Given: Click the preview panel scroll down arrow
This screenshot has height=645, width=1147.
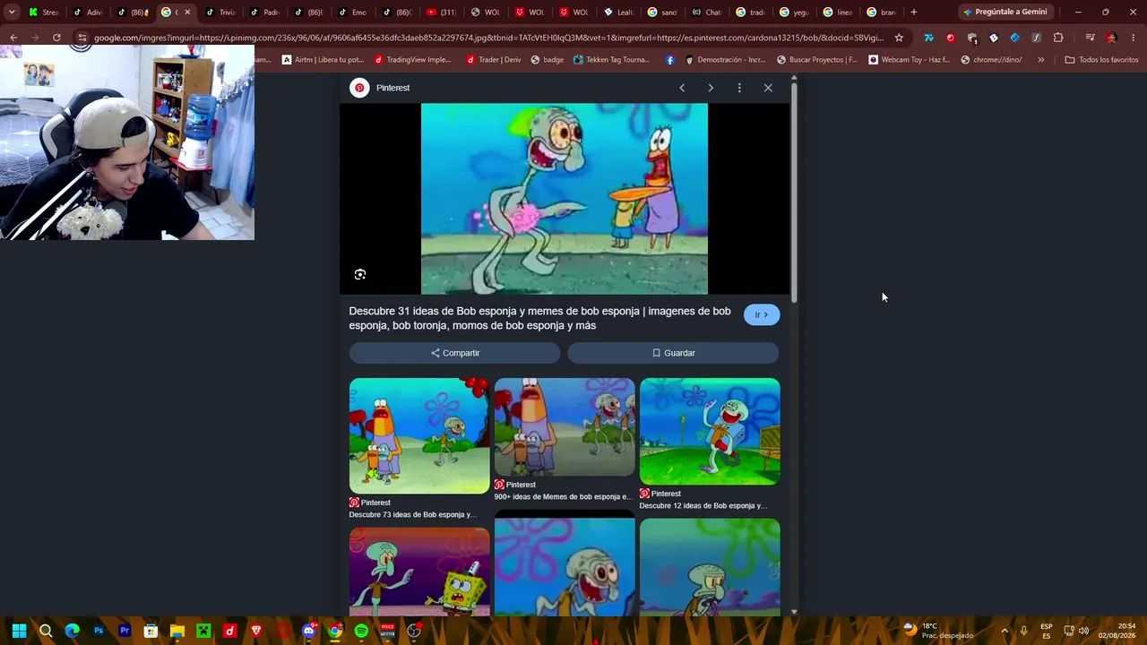Looking at the screenshot, I should [794, 612].
